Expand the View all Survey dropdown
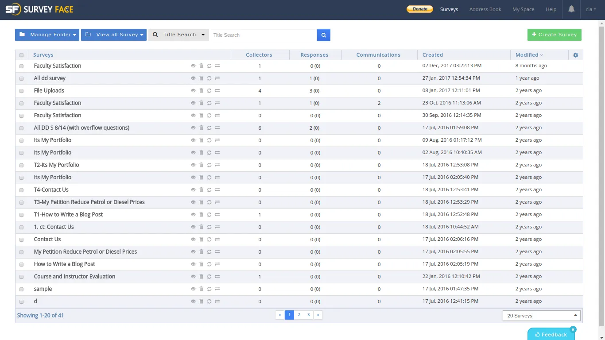This screenshot has width=605, height=340. coord(113,35)
